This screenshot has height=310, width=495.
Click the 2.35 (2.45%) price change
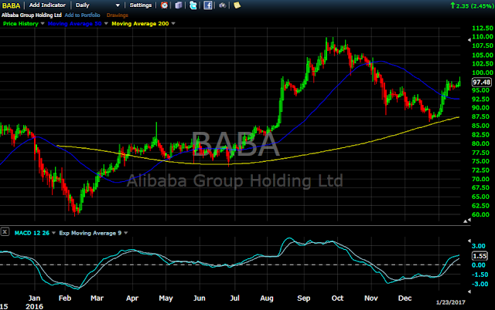tap(472, 5)
